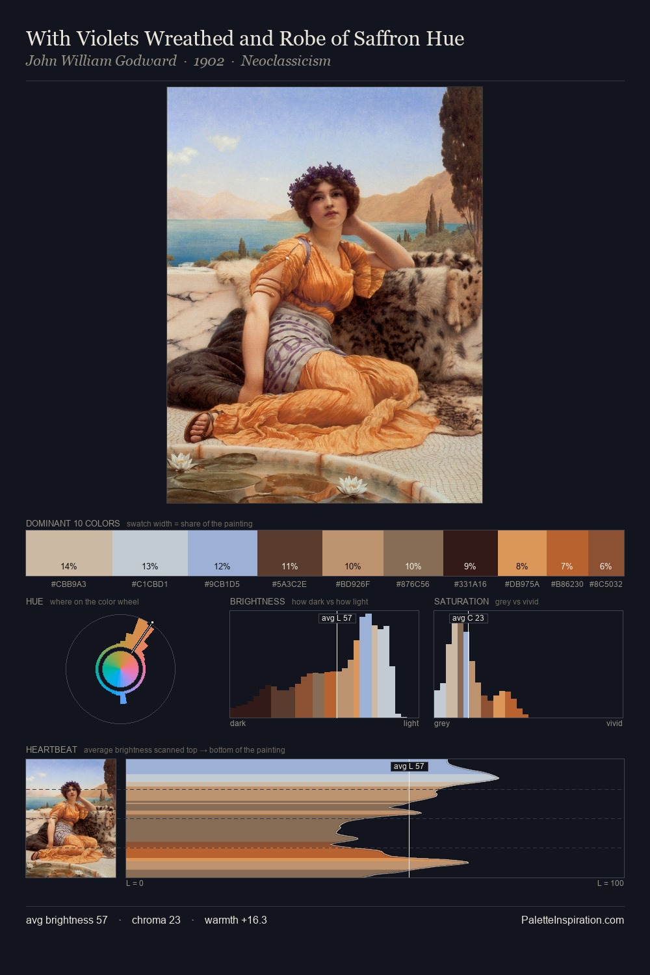Click the hex code #BD926F label
Viewport: 650px width, 975px height.
[352, 584]
